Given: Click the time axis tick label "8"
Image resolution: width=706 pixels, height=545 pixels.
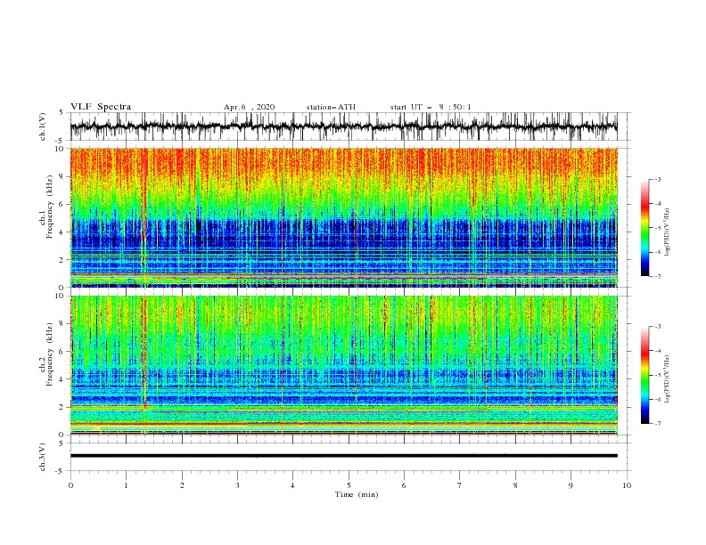Looking at the screenshot, I should click(x=515, y=485).
